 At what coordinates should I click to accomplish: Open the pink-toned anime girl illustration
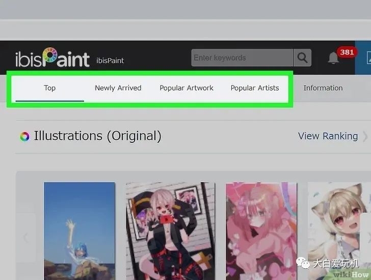261,230
